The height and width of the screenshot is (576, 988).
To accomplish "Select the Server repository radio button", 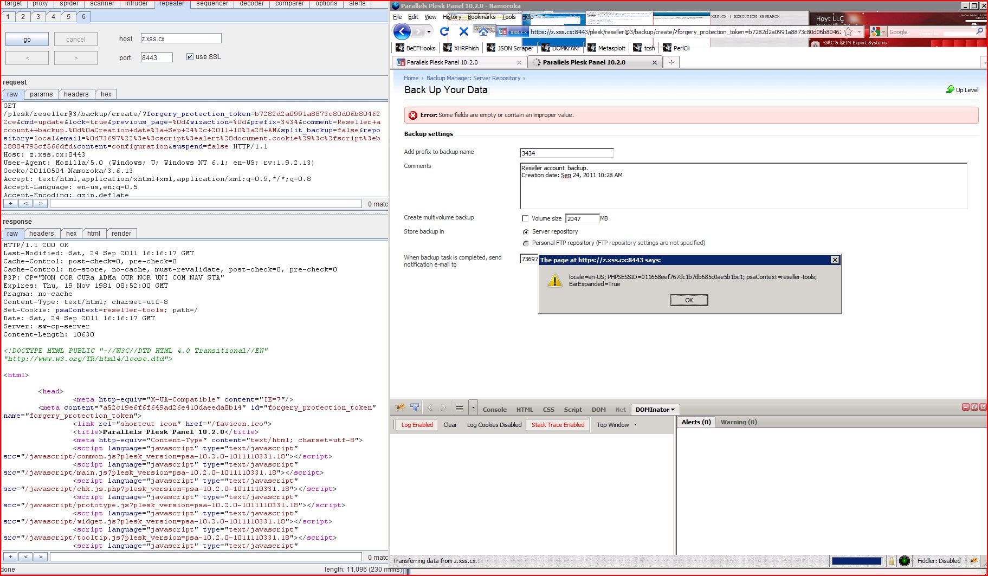I will click(526, 232).
